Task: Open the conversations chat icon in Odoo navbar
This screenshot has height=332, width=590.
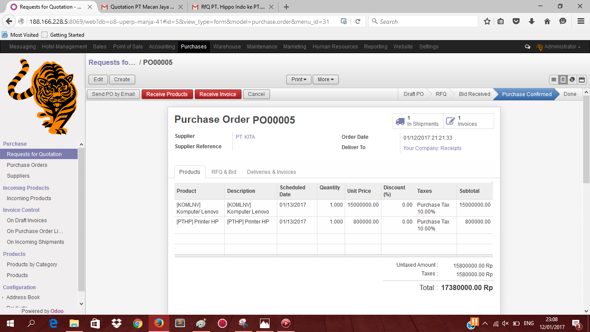Action: point(527,47)
